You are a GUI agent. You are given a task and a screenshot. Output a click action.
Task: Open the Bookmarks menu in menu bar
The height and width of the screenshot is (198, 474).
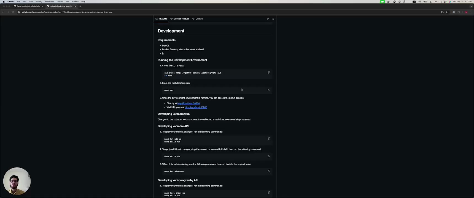coord(49,2)
